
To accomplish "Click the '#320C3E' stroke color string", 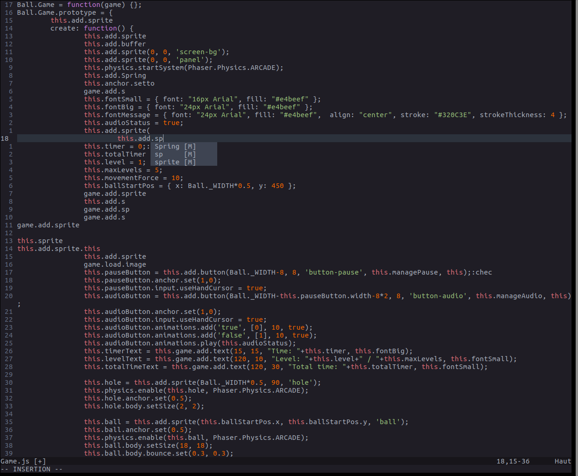I will [x=454, y=115].
